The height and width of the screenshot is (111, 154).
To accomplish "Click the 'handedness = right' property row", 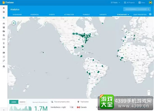I will [62, 107].
